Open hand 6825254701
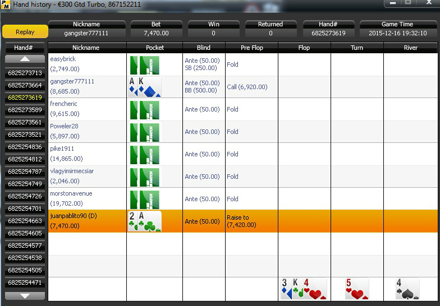 [x=25, y=208]
